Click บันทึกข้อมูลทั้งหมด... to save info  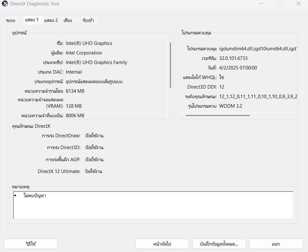pyautogui.click(x=219, y=244)
